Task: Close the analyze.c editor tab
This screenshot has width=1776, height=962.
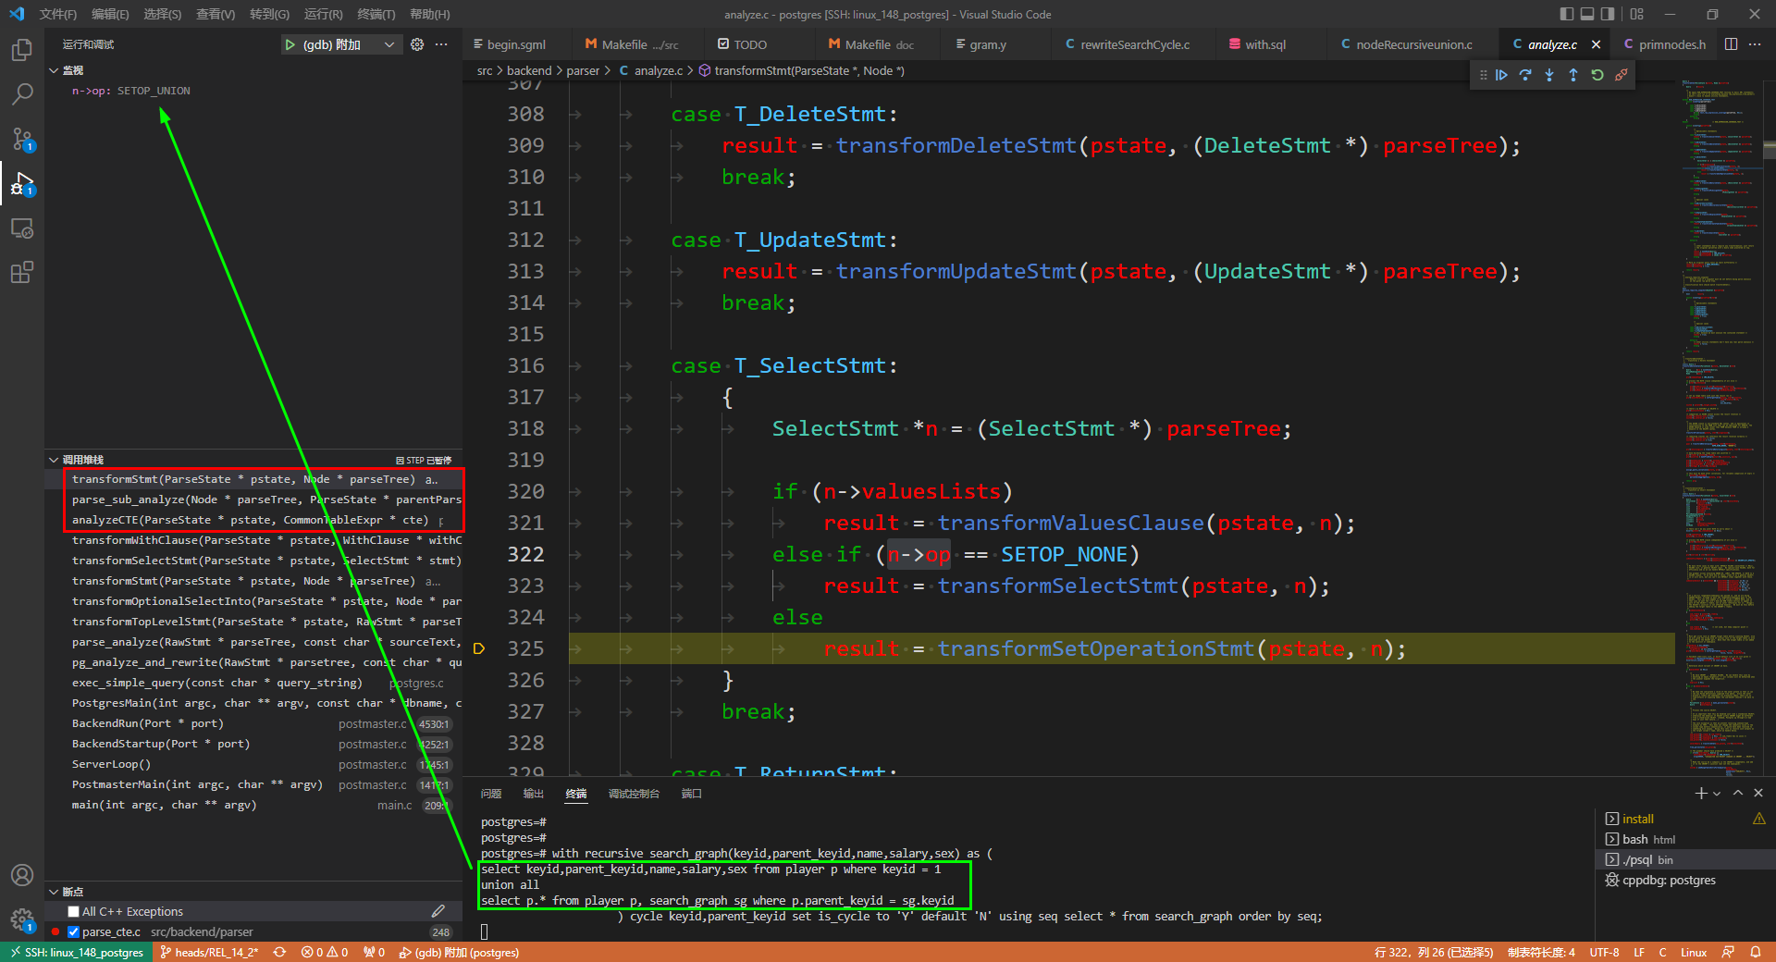Action: (x=1596, y=44)
